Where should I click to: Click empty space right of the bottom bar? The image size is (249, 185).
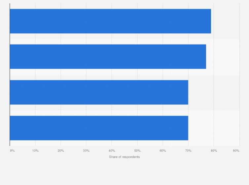click(x=214, y=128)
